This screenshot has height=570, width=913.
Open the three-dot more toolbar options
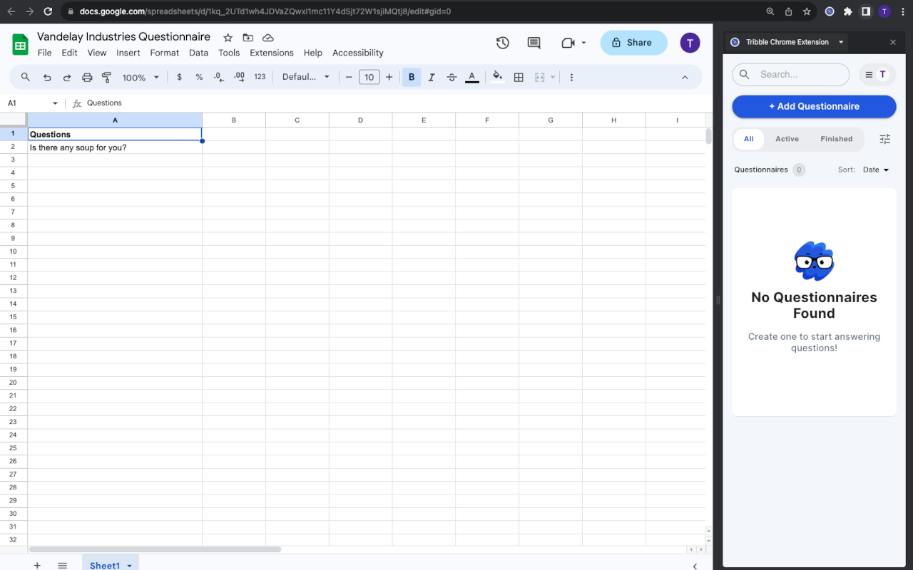[x=571, y=77]
